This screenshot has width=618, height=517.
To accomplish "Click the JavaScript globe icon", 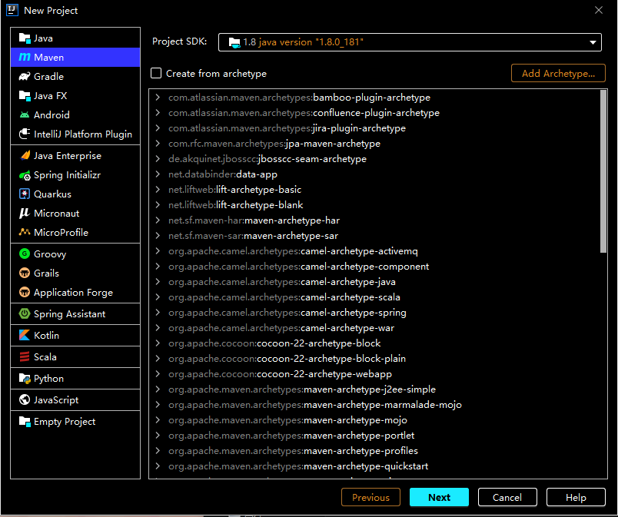I will pyautogui.click(x=25, y=399).
